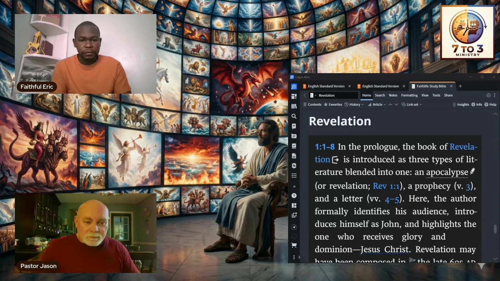The image size is (500, 281).
Task: Click the pencil icon after apocalypse
Action: click(x=472, y=172)
